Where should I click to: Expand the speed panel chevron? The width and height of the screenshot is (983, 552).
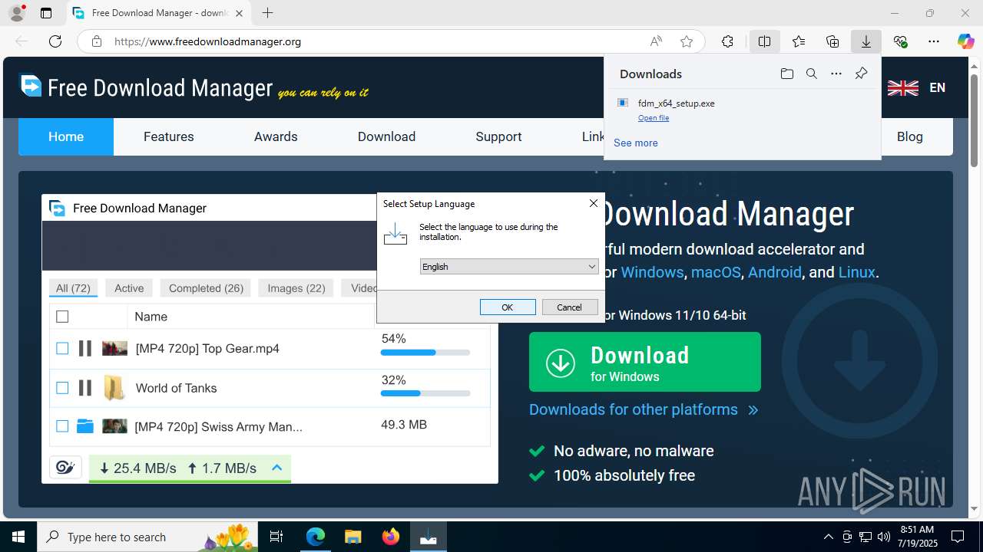(277, 468)
